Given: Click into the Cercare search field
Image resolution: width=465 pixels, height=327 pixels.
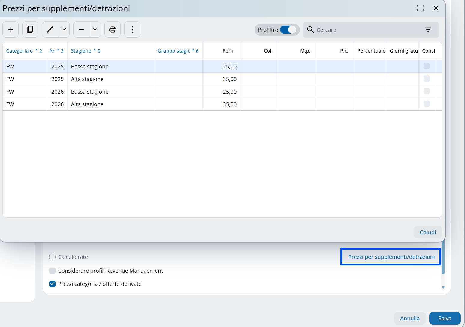Looking at the screenshot, I should 366,30.
